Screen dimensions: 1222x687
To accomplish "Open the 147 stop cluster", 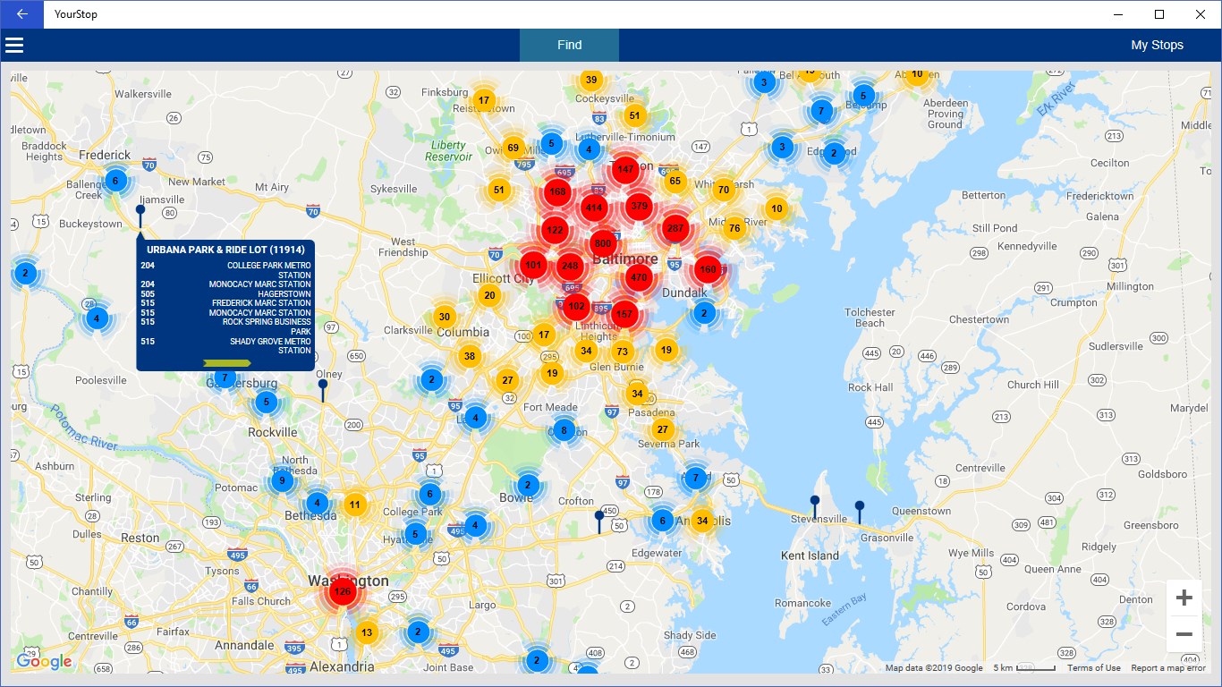I will (625, 169).
